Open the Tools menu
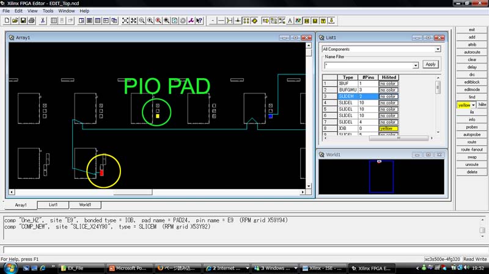 48,11
